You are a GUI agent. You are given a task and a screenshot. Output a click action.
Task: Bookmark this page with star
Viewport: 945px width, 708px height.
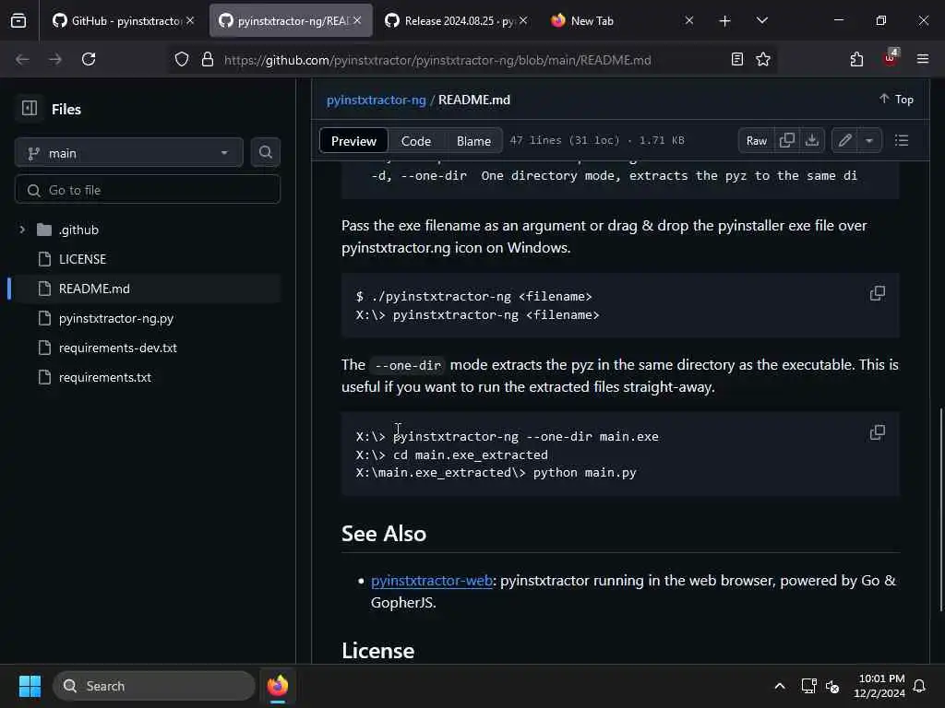coord(763,59)
